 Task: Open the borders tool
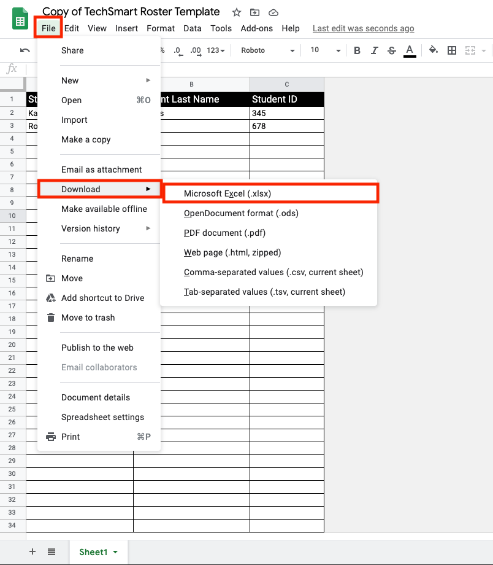452,50
